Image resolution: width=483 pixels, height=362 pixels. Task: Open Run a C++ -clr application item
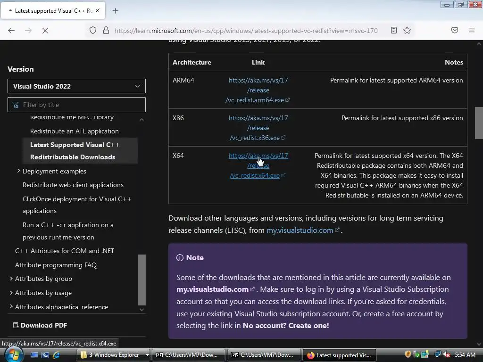(x=68, y=231)
